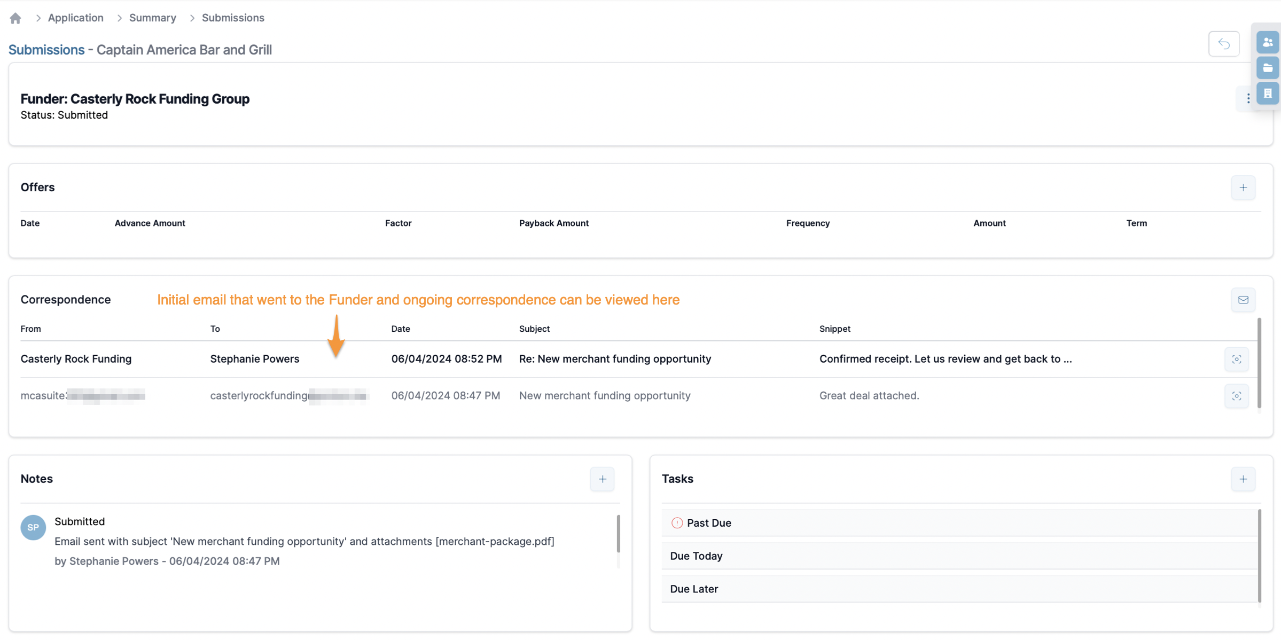Expand the Past Due task group
Screen dimensions: 1281x640
tap(708, 523)
